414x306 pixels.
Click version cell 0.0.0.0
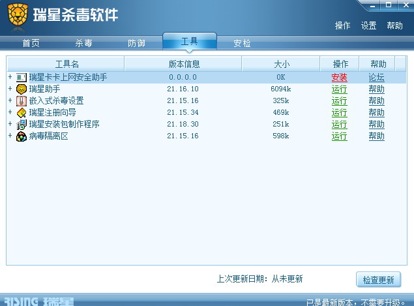[x=183, y=78]
